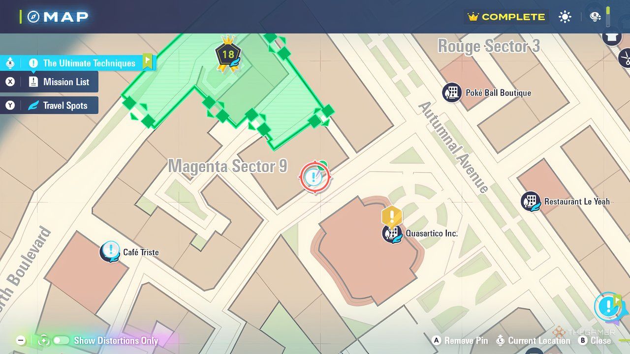Click the yellow hexagon exclamation marker
Screen dimensions: 630x354
pyautogui.click(x=392, y=216)
